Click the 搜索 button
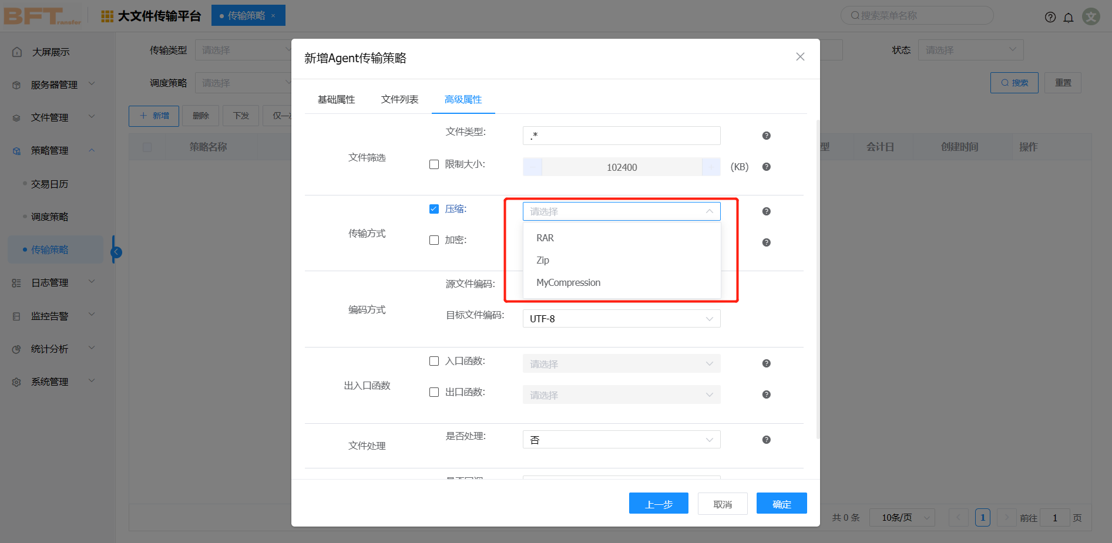 (1014, 83)
